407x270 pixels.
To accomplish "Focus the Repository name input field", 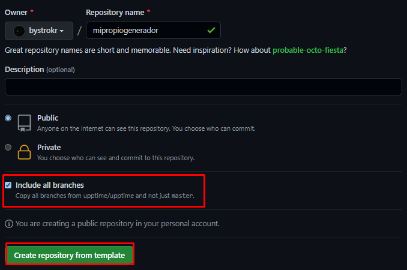I will 153,31.
